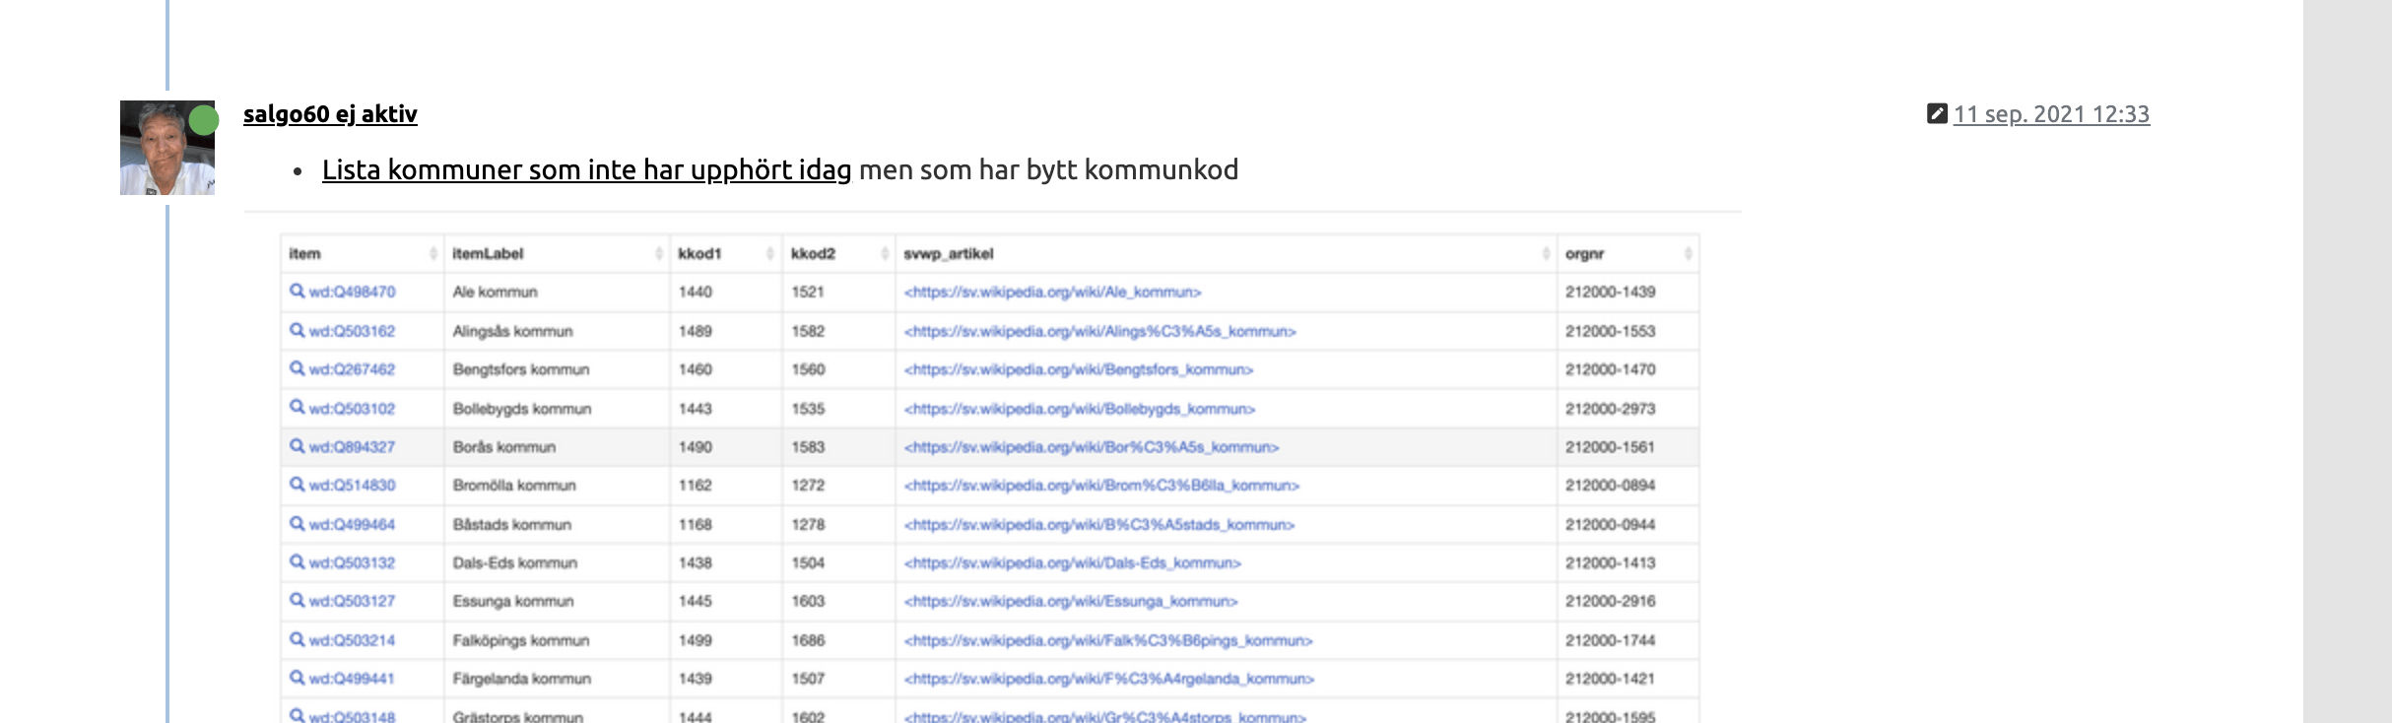Image resolution: width=2392 pixels, height=723 pixels.
Task: Open the 11 sep. 2021 12:33 timestamp link
Action: (2051, 114)
